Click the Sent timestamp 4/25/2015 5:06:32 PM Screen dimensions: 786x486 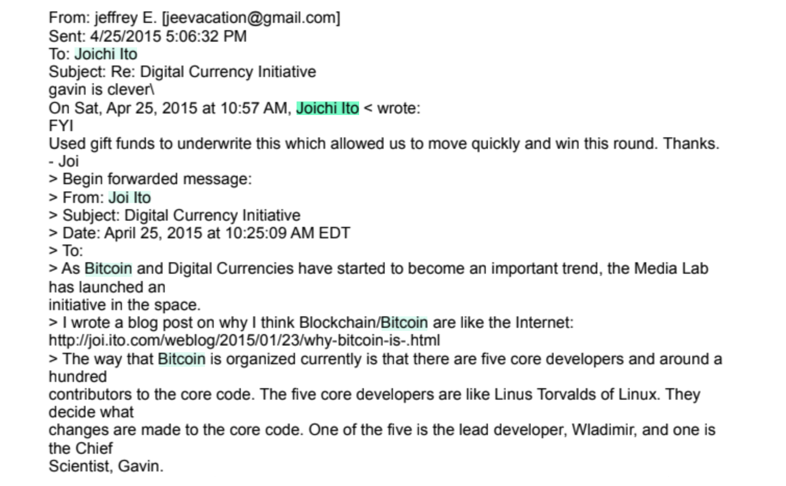168,36
